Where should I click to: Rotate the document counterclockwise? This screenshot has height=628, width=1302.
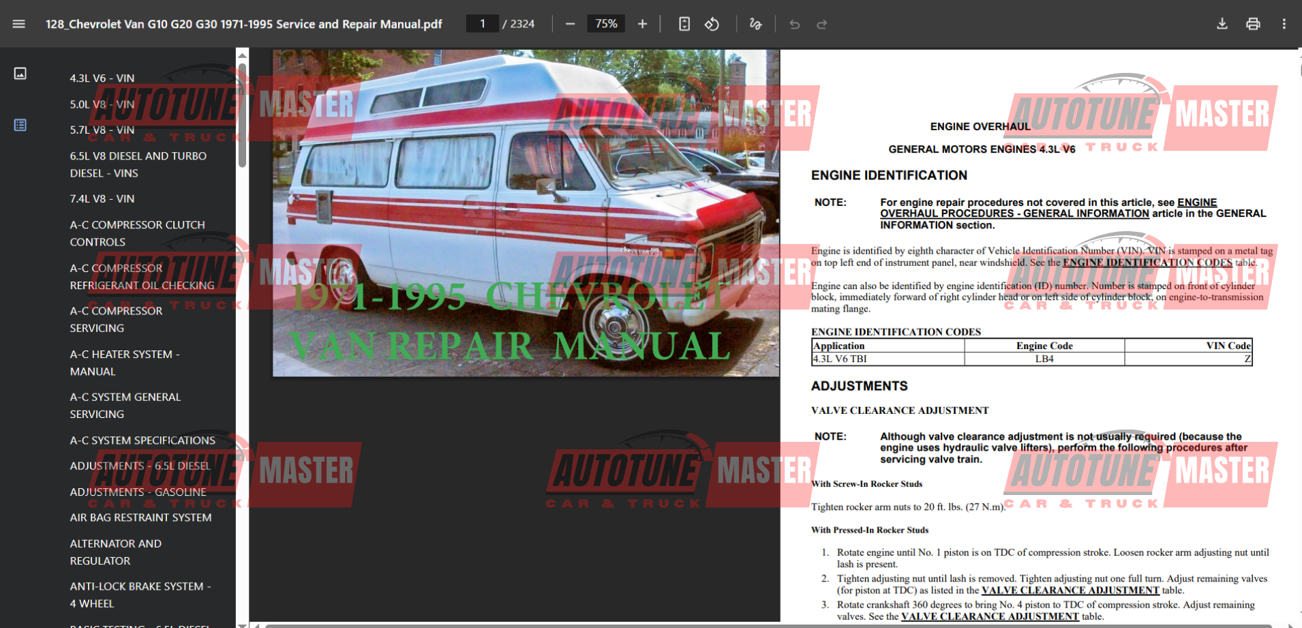712,24
